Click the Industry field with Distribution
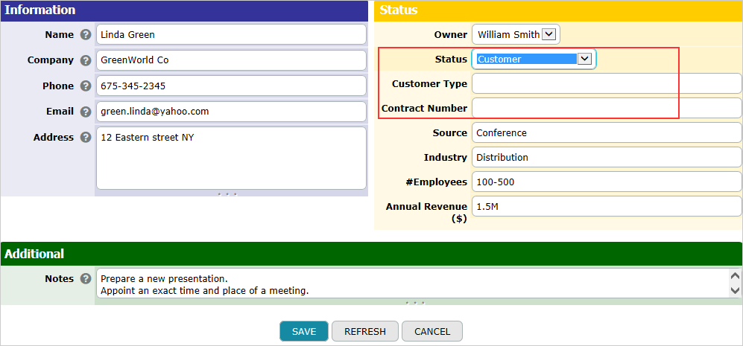Screen dimensions: 743x346 pyautogui.click(x=607, y=157)
